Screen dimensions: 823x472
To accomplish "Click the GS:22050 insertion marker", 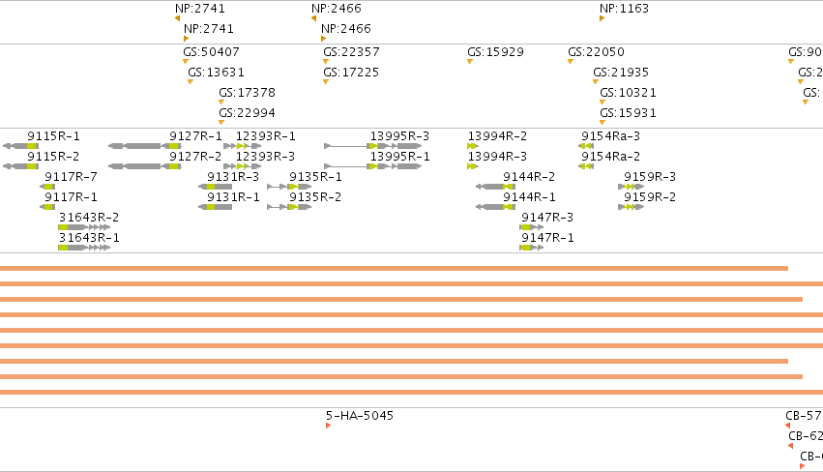I will [571, 62].
